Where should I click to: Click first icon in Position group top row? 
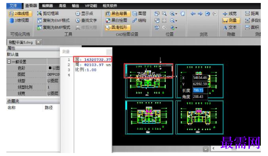point(157,14)
